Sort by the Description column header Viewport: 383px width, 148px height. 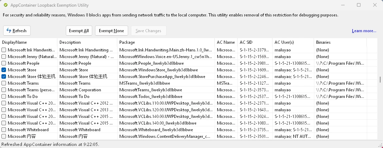click(87, 42)
